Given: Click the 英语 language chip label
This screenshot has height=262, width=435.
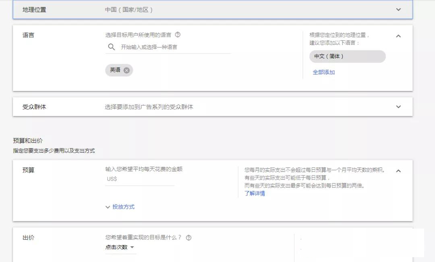Looking at the screenshot, I should 115,70.
